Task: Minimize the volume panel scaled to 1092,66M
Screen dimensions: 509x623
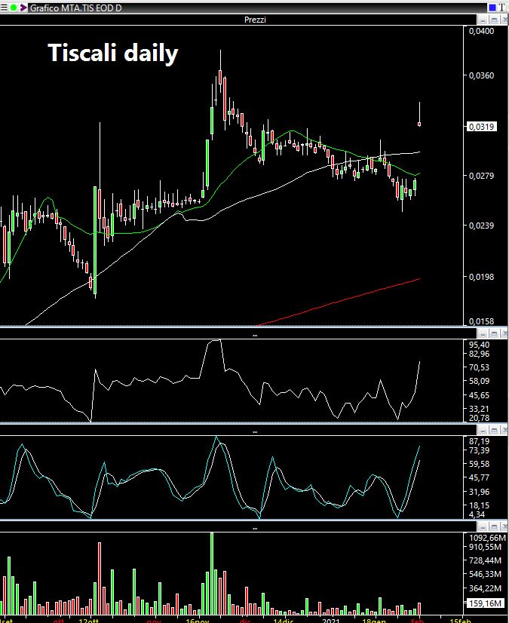Action: pos(483,527)
